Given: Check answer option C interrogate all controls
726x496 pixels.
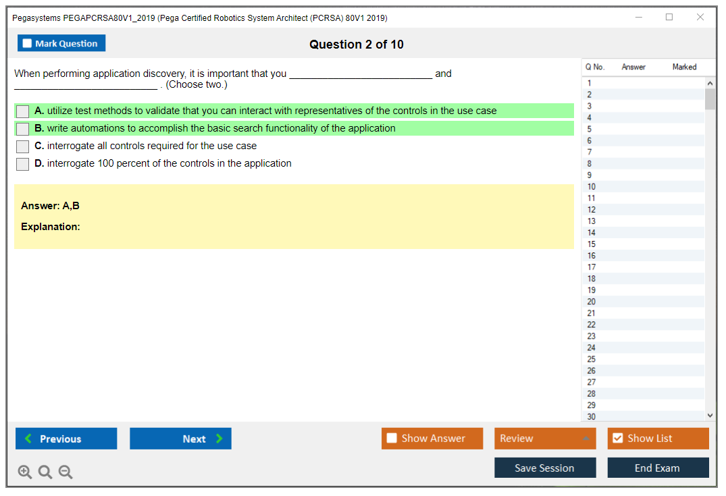Looking at the screenshot, I should (23, 146).
